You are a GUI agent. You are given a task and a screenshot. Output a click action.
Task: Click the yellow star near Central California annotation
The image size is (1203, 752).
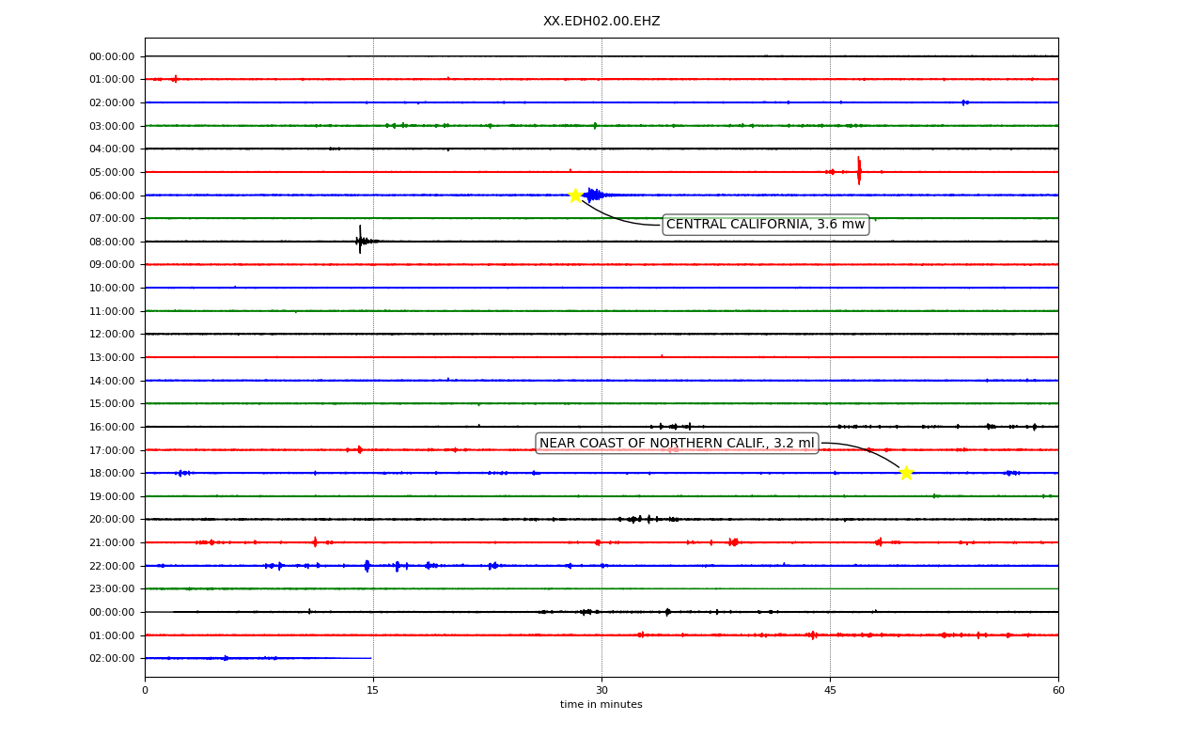point(575,196)
